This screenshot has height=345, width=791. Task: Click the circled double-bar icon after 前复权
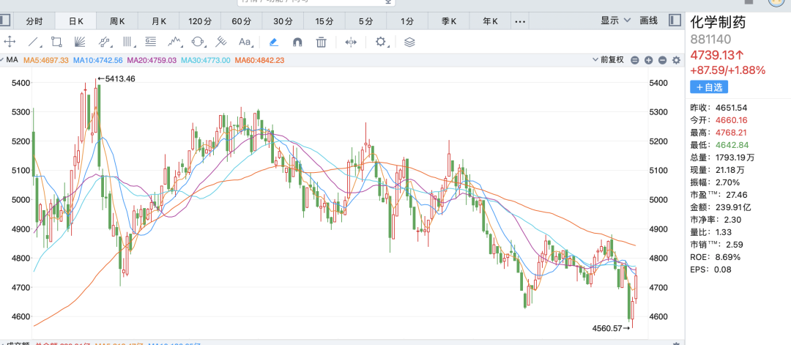coord(634,60)
